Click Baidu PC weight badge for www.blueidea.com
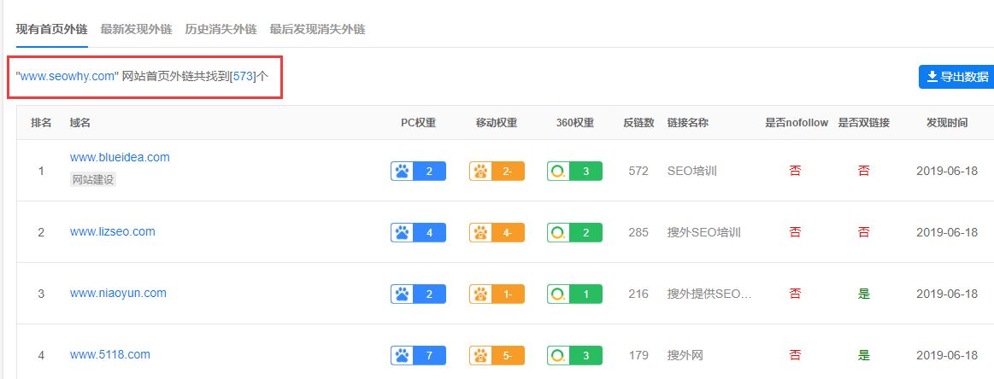The image size is (994, 379). coord(419,171)
